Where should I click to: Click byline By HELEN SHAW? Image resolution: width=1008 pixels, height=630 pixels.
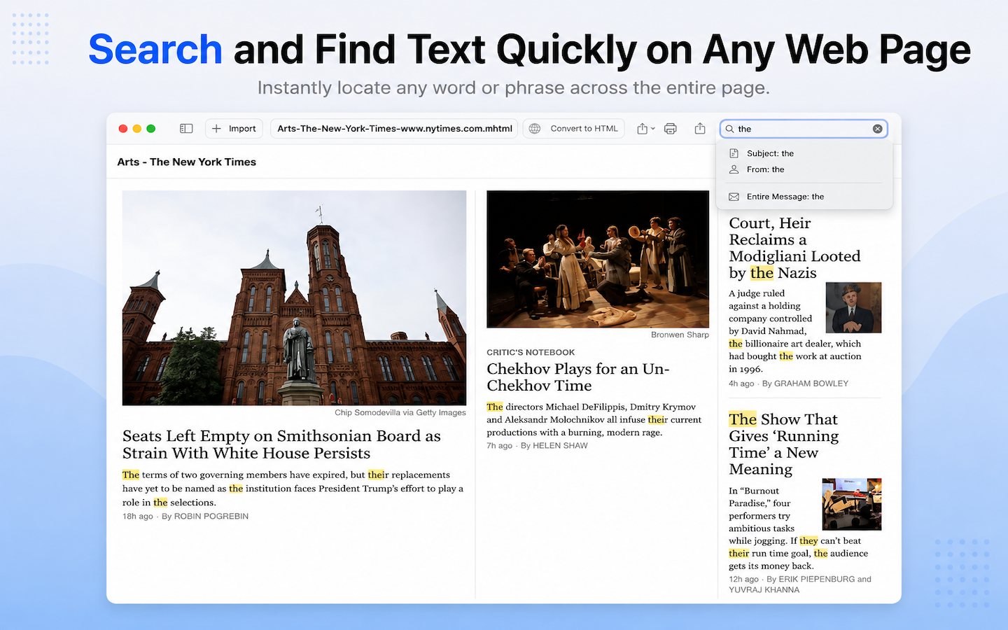click(x=554, y=446)
